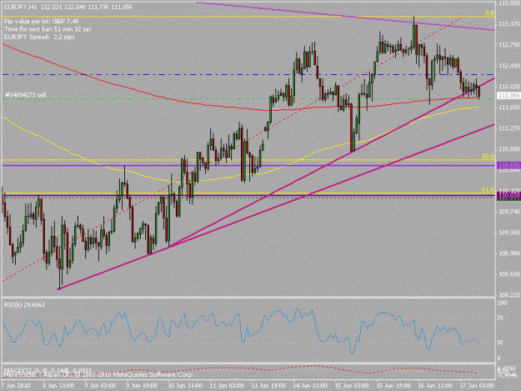The width and height of the screenshot is (521, 391).
Task: Click the '16 Jun 11:00' time axis label
Action: pos(435,386)
